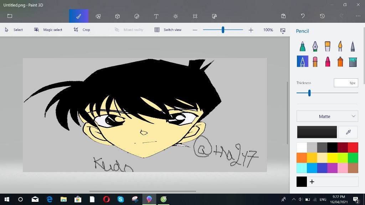
Task: Click the volume icon in system tray
Action: click(x=300, y=199)
